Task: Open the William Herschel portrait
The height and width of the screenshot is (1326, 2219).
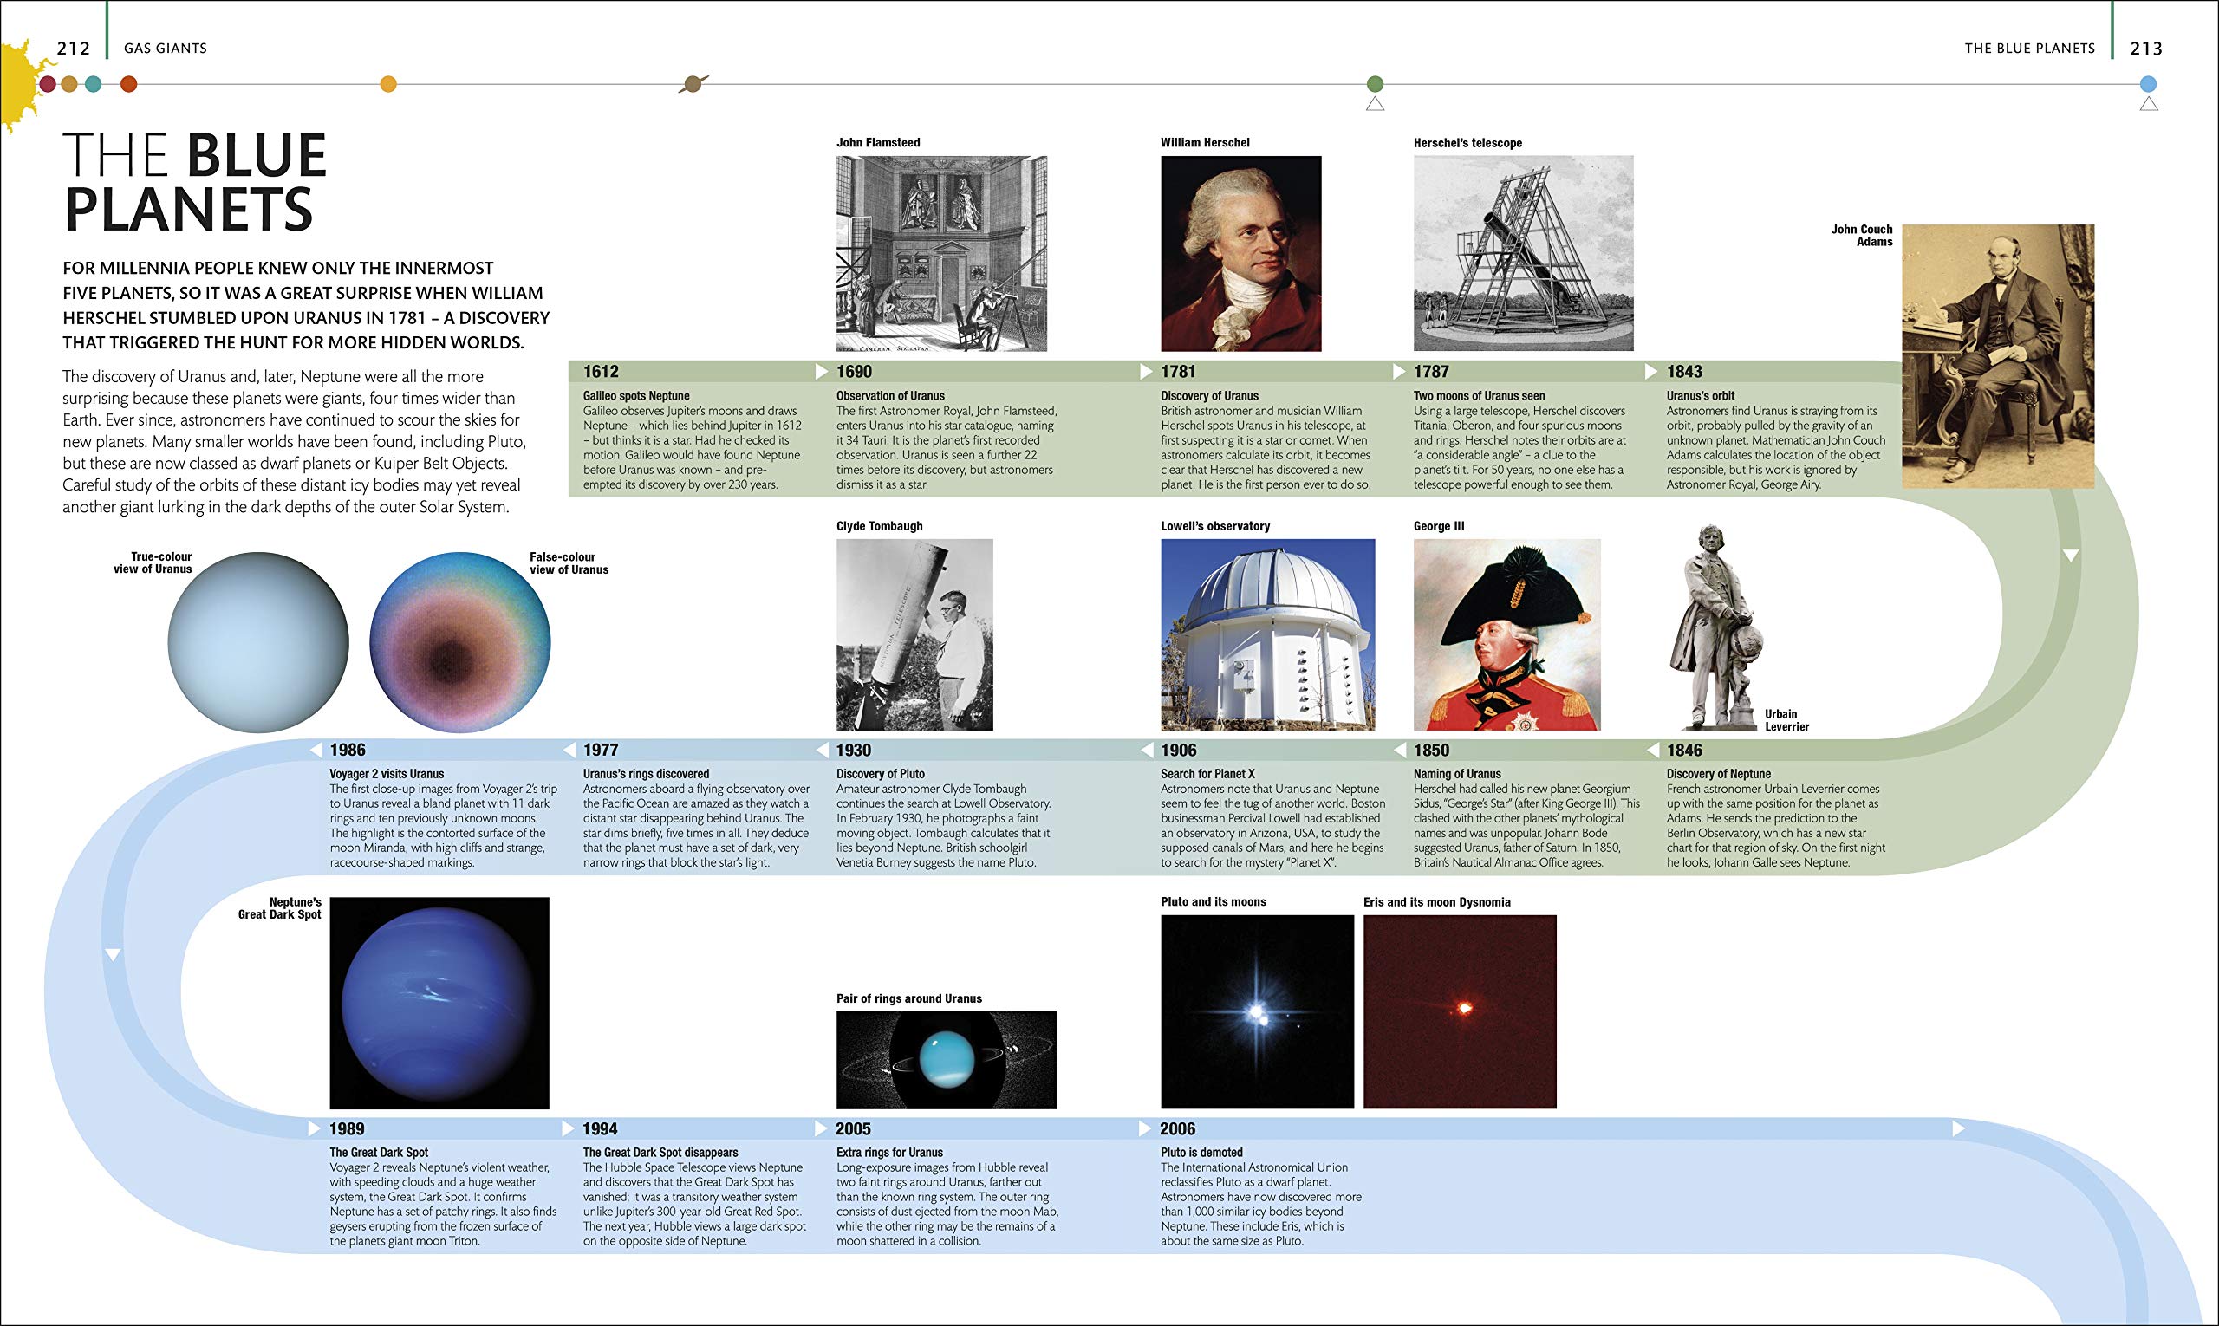Action: pos(1240,254)
